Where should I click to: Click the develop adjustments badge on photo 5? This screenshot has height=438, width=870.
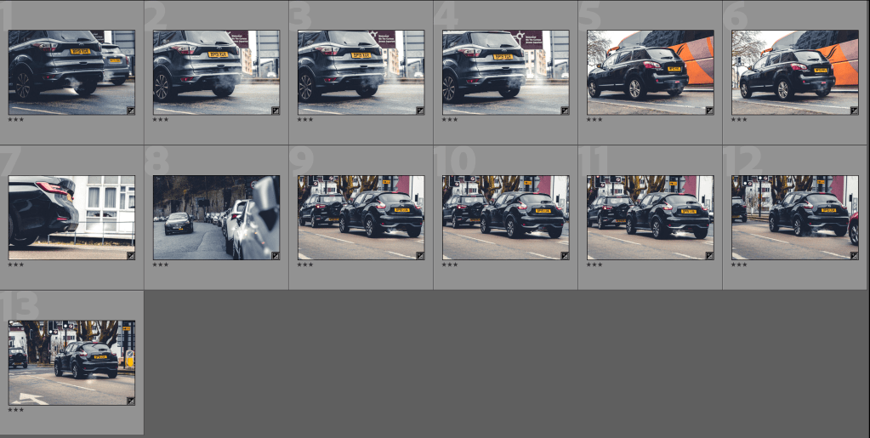click(709, 111)
